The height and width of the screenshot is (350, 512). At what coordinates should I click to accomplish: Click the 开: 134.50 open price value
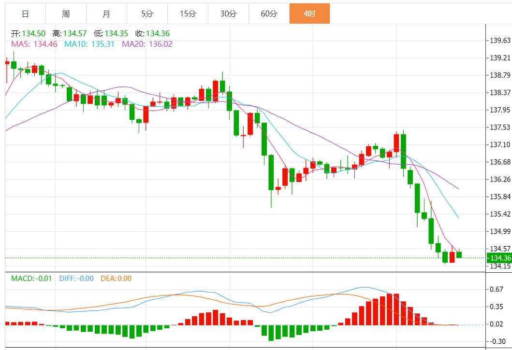tap(29, 33)
